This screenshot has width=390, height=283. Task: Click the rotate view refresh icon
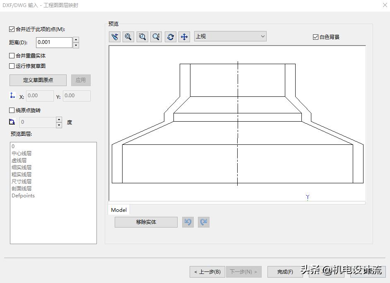coord(170,36)
